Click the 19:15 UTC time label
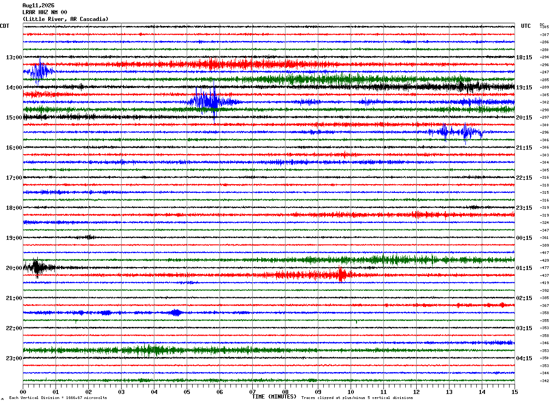This screenshot has width=551, height=404. click(524, 88)
